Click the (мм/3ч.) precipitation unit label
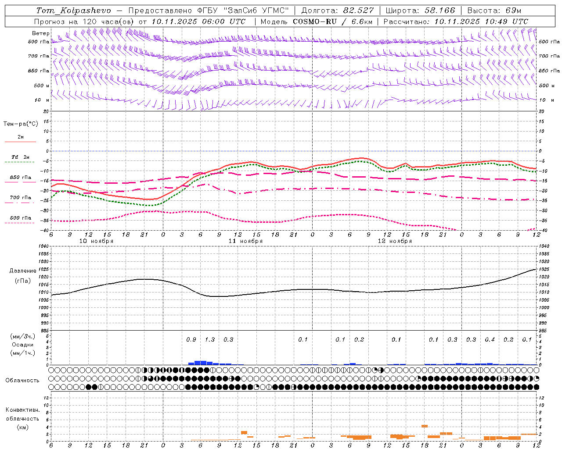The height and width of the screenshot is (449, 562). pos(23,336)
